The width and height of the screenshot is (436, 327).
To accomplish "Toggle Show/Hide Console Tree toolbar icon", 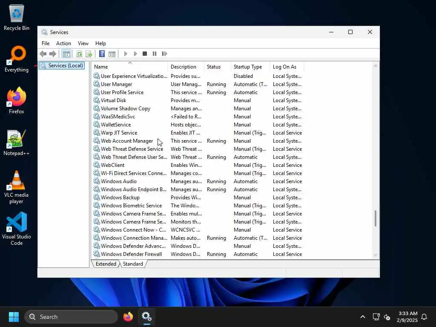I will 66,54.
